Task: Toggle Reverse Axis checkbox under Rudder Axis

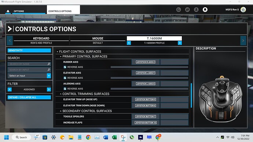Action: tap(65, 67)
